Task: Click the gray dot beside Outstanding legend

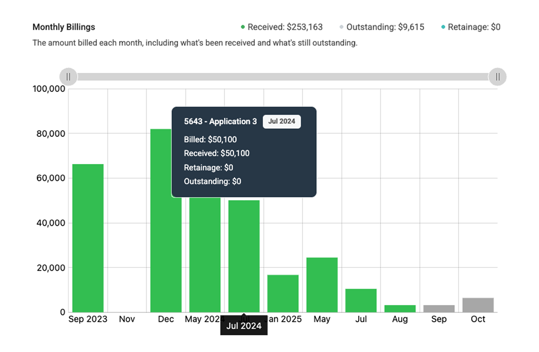Action: 341,27
